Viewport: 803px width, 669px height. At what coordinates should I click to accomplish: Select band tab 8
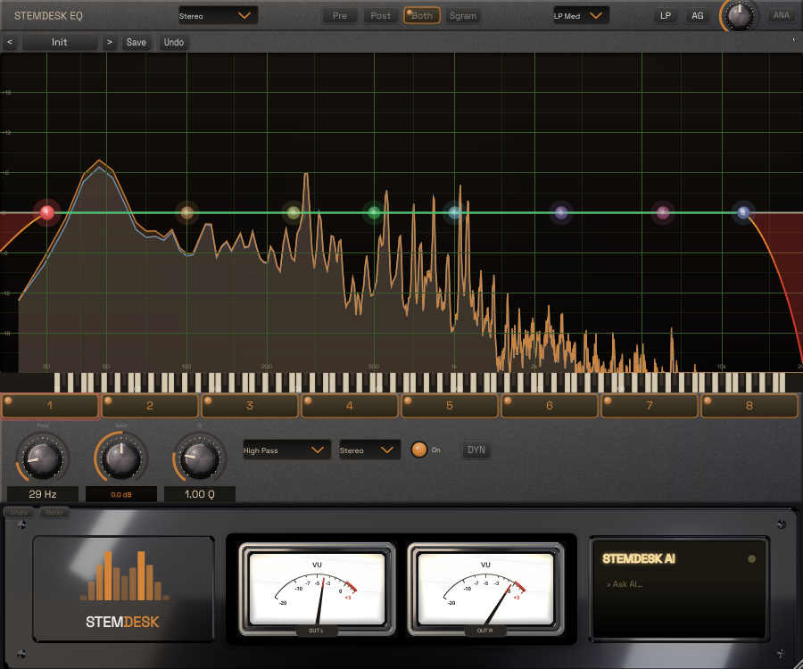(749, 406)
